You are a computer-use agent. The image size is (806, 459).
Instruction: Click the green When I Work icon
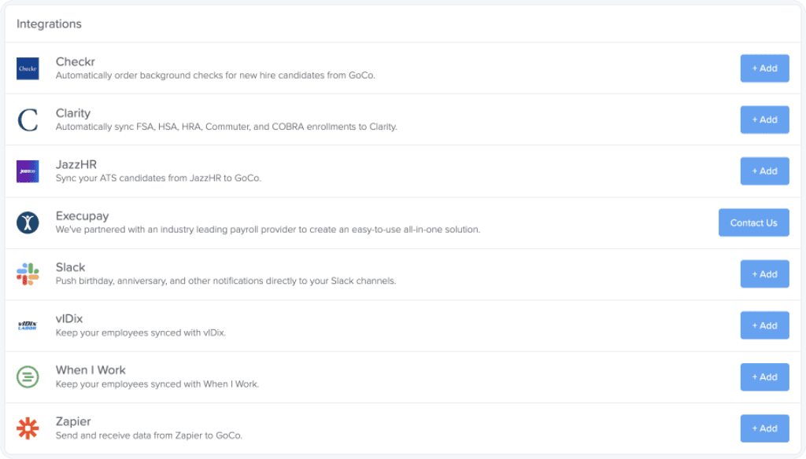(x=28, y=377)
